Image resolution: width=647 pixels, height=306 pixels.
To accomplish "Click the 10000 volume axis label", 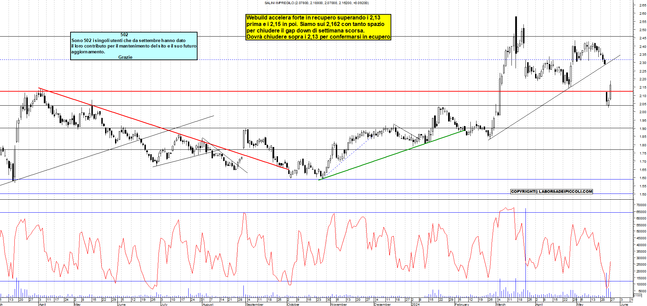I will pyautogui.click(x=641, y=284).
